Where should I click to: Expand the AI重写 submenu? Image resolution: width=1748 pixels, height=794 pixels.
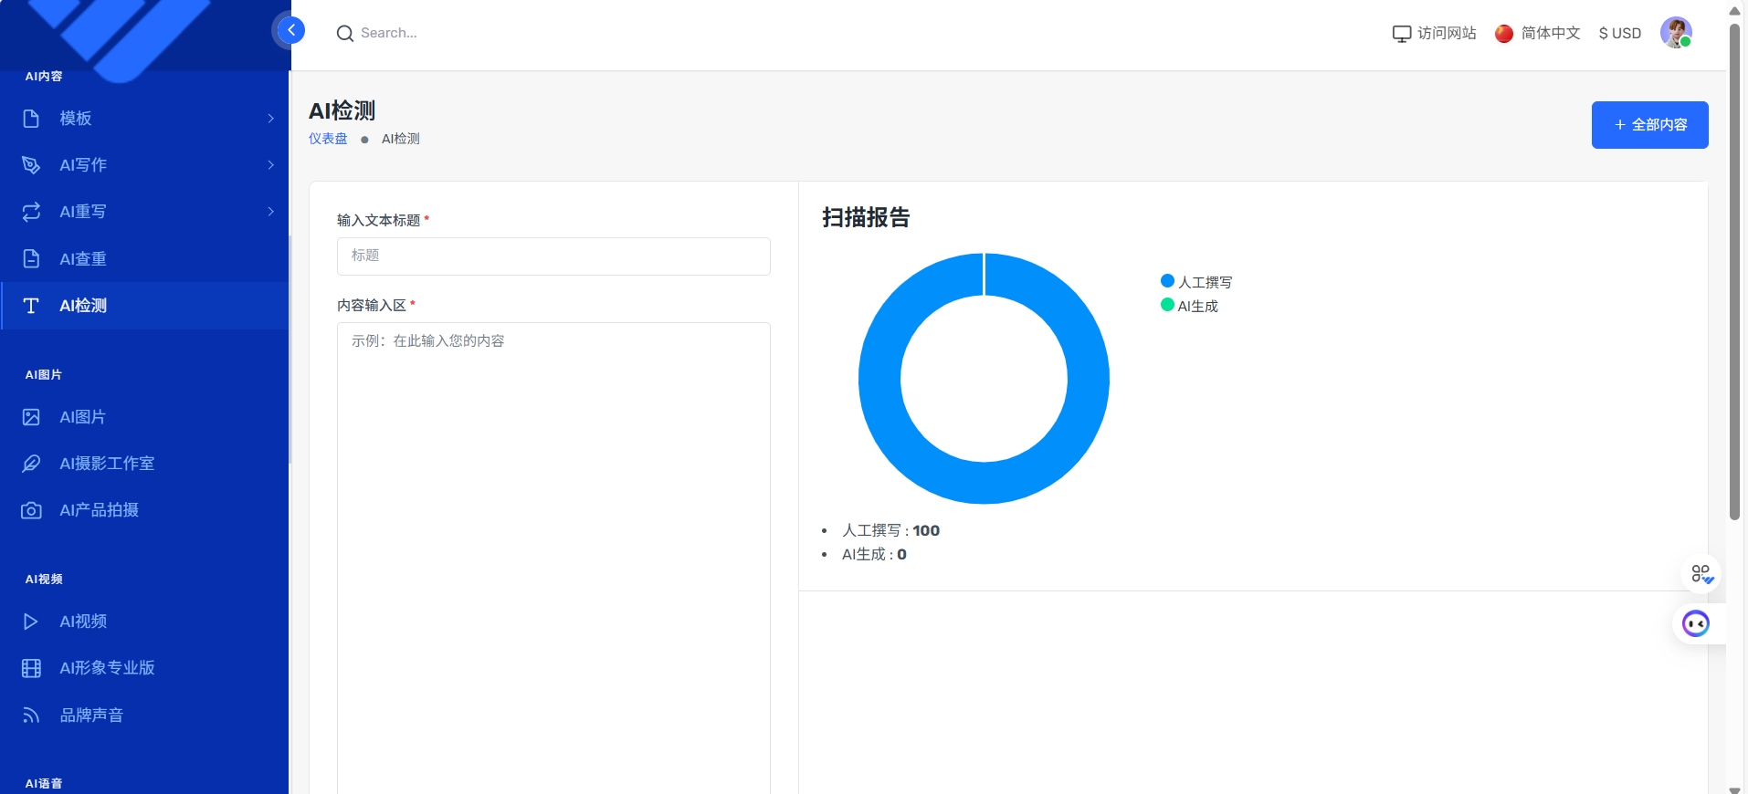pos(270,212)
